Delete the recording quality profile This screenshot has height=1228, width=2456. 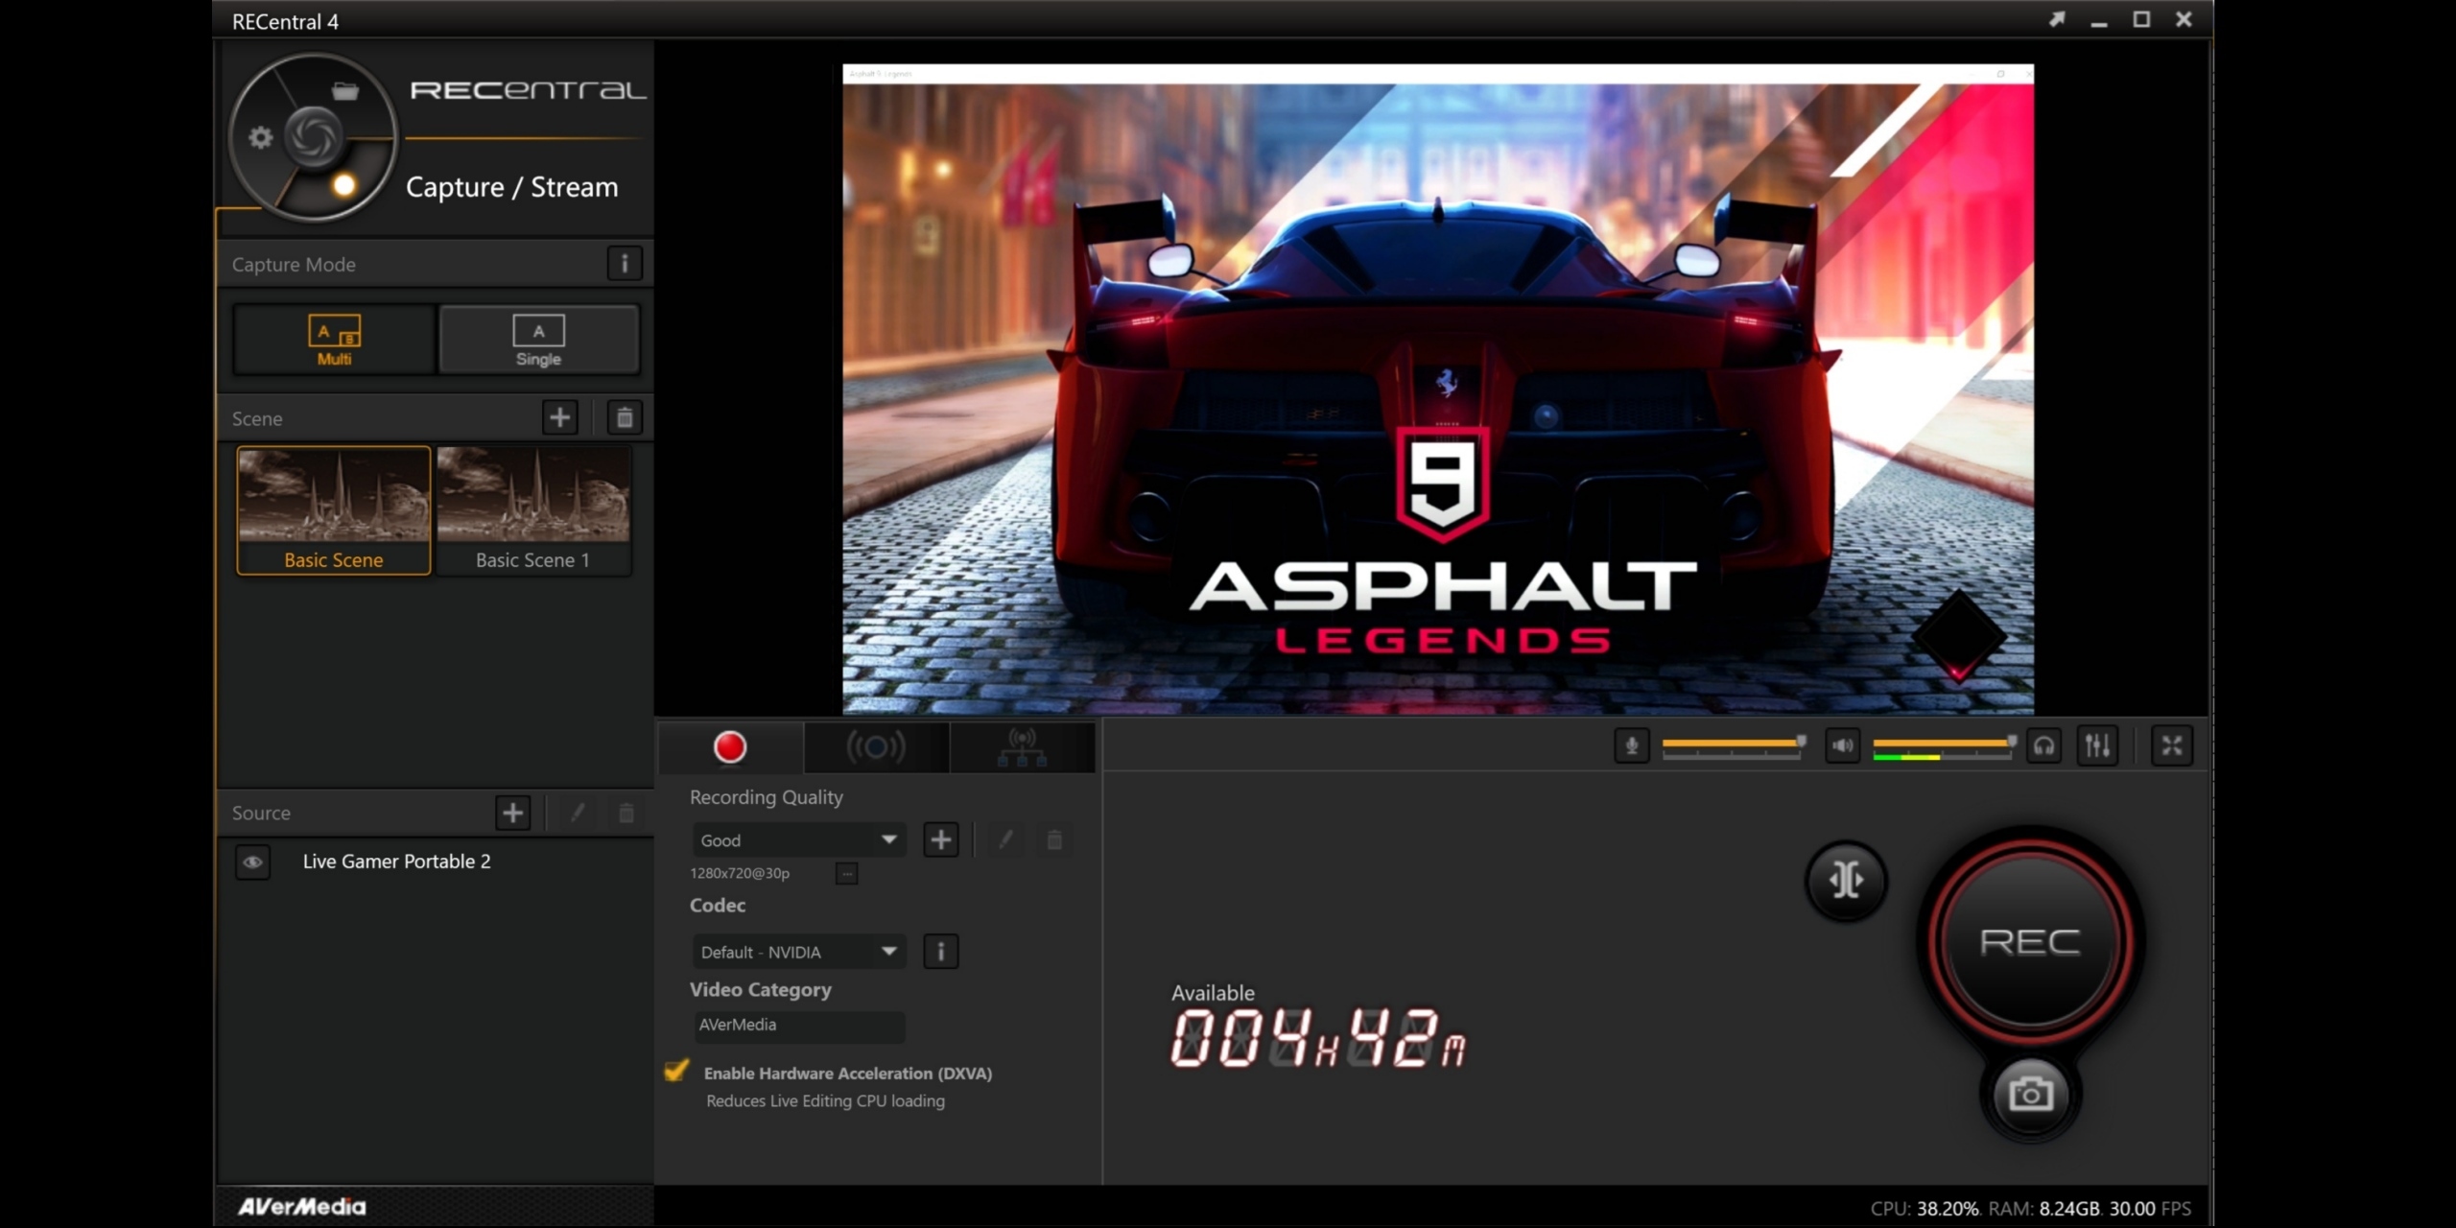[1054, 840]
